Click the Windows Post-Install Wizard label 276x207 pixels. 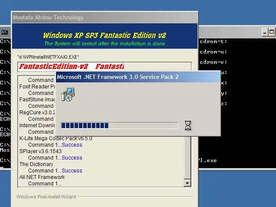coord(46,197)
